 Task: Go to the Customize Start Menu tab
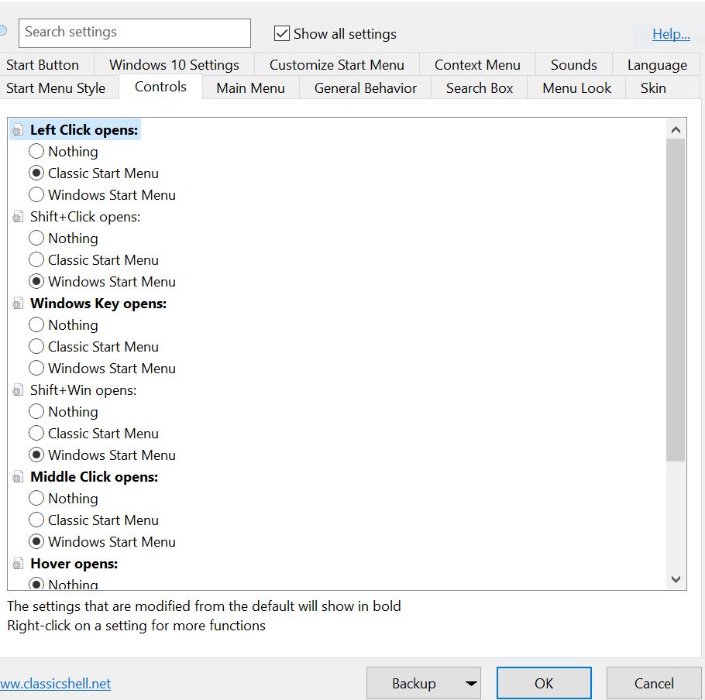[x=337, y=65]
